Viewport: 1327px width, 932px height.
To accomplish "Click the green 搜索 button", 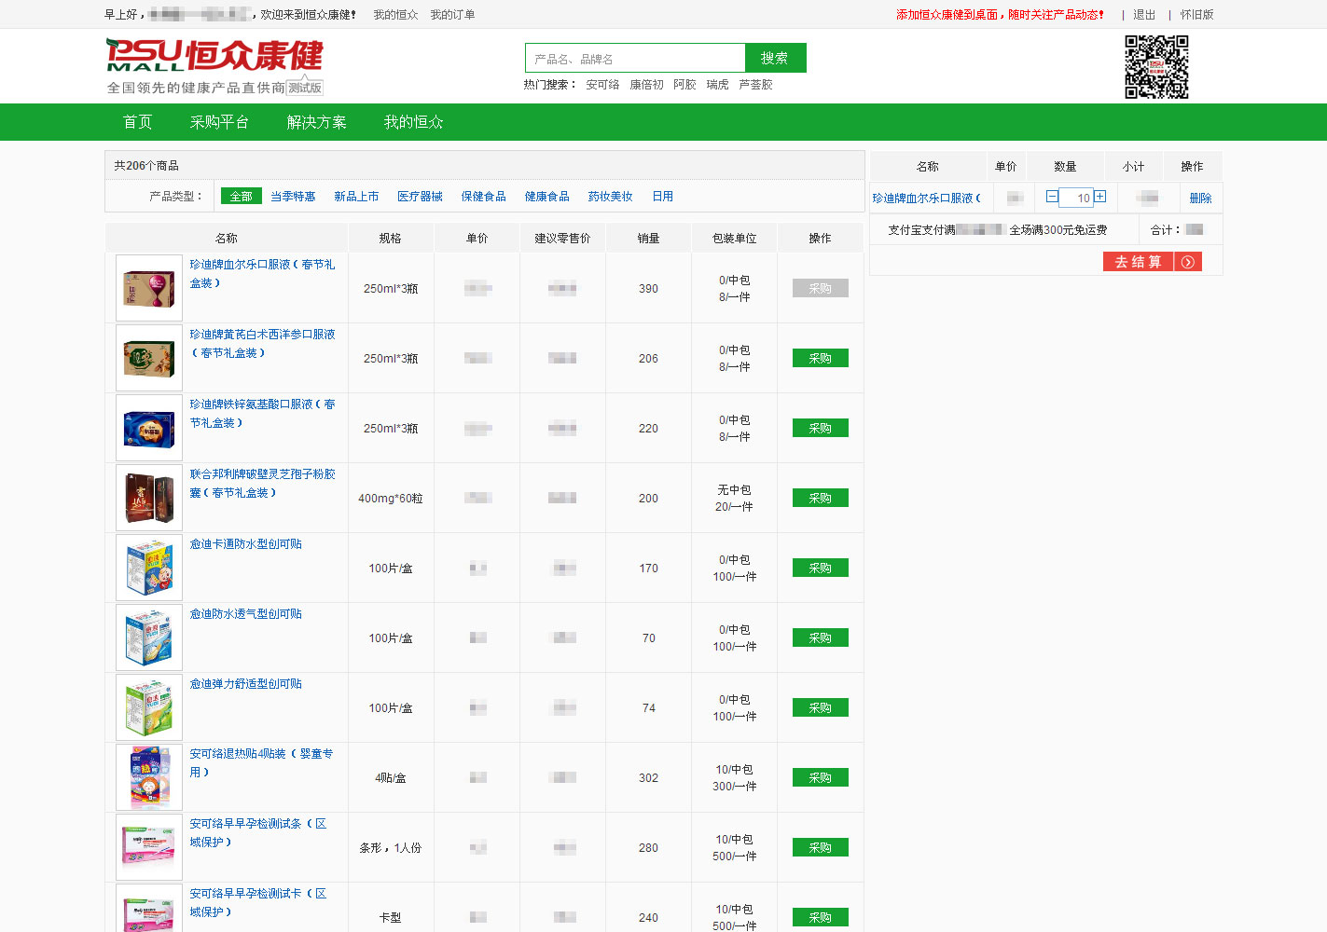I will (x=775, y=58).
